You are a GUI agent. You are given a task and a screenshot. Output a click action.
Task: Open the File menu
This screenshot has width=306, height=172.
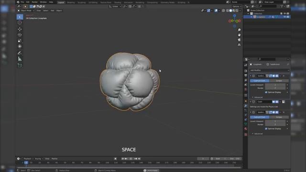(x=22, y=2)
